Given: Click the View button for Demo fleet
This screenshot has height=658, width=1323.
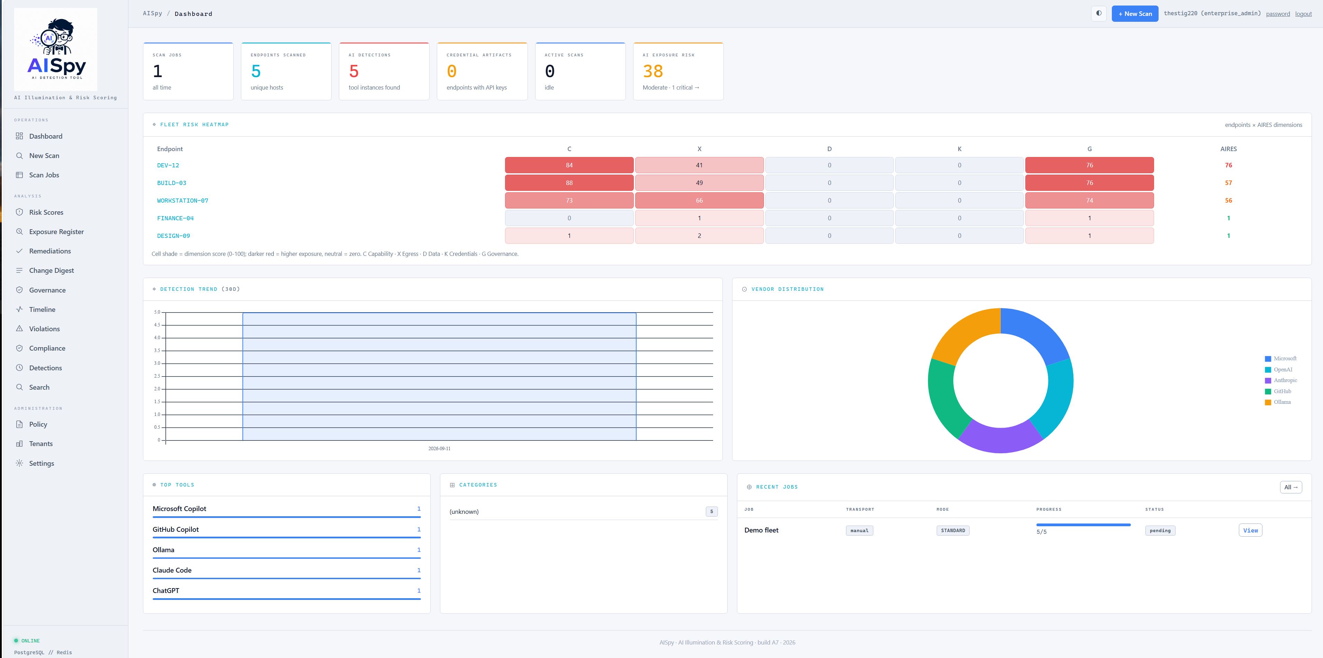Looking at the screenshot, I should [1250, 530].
